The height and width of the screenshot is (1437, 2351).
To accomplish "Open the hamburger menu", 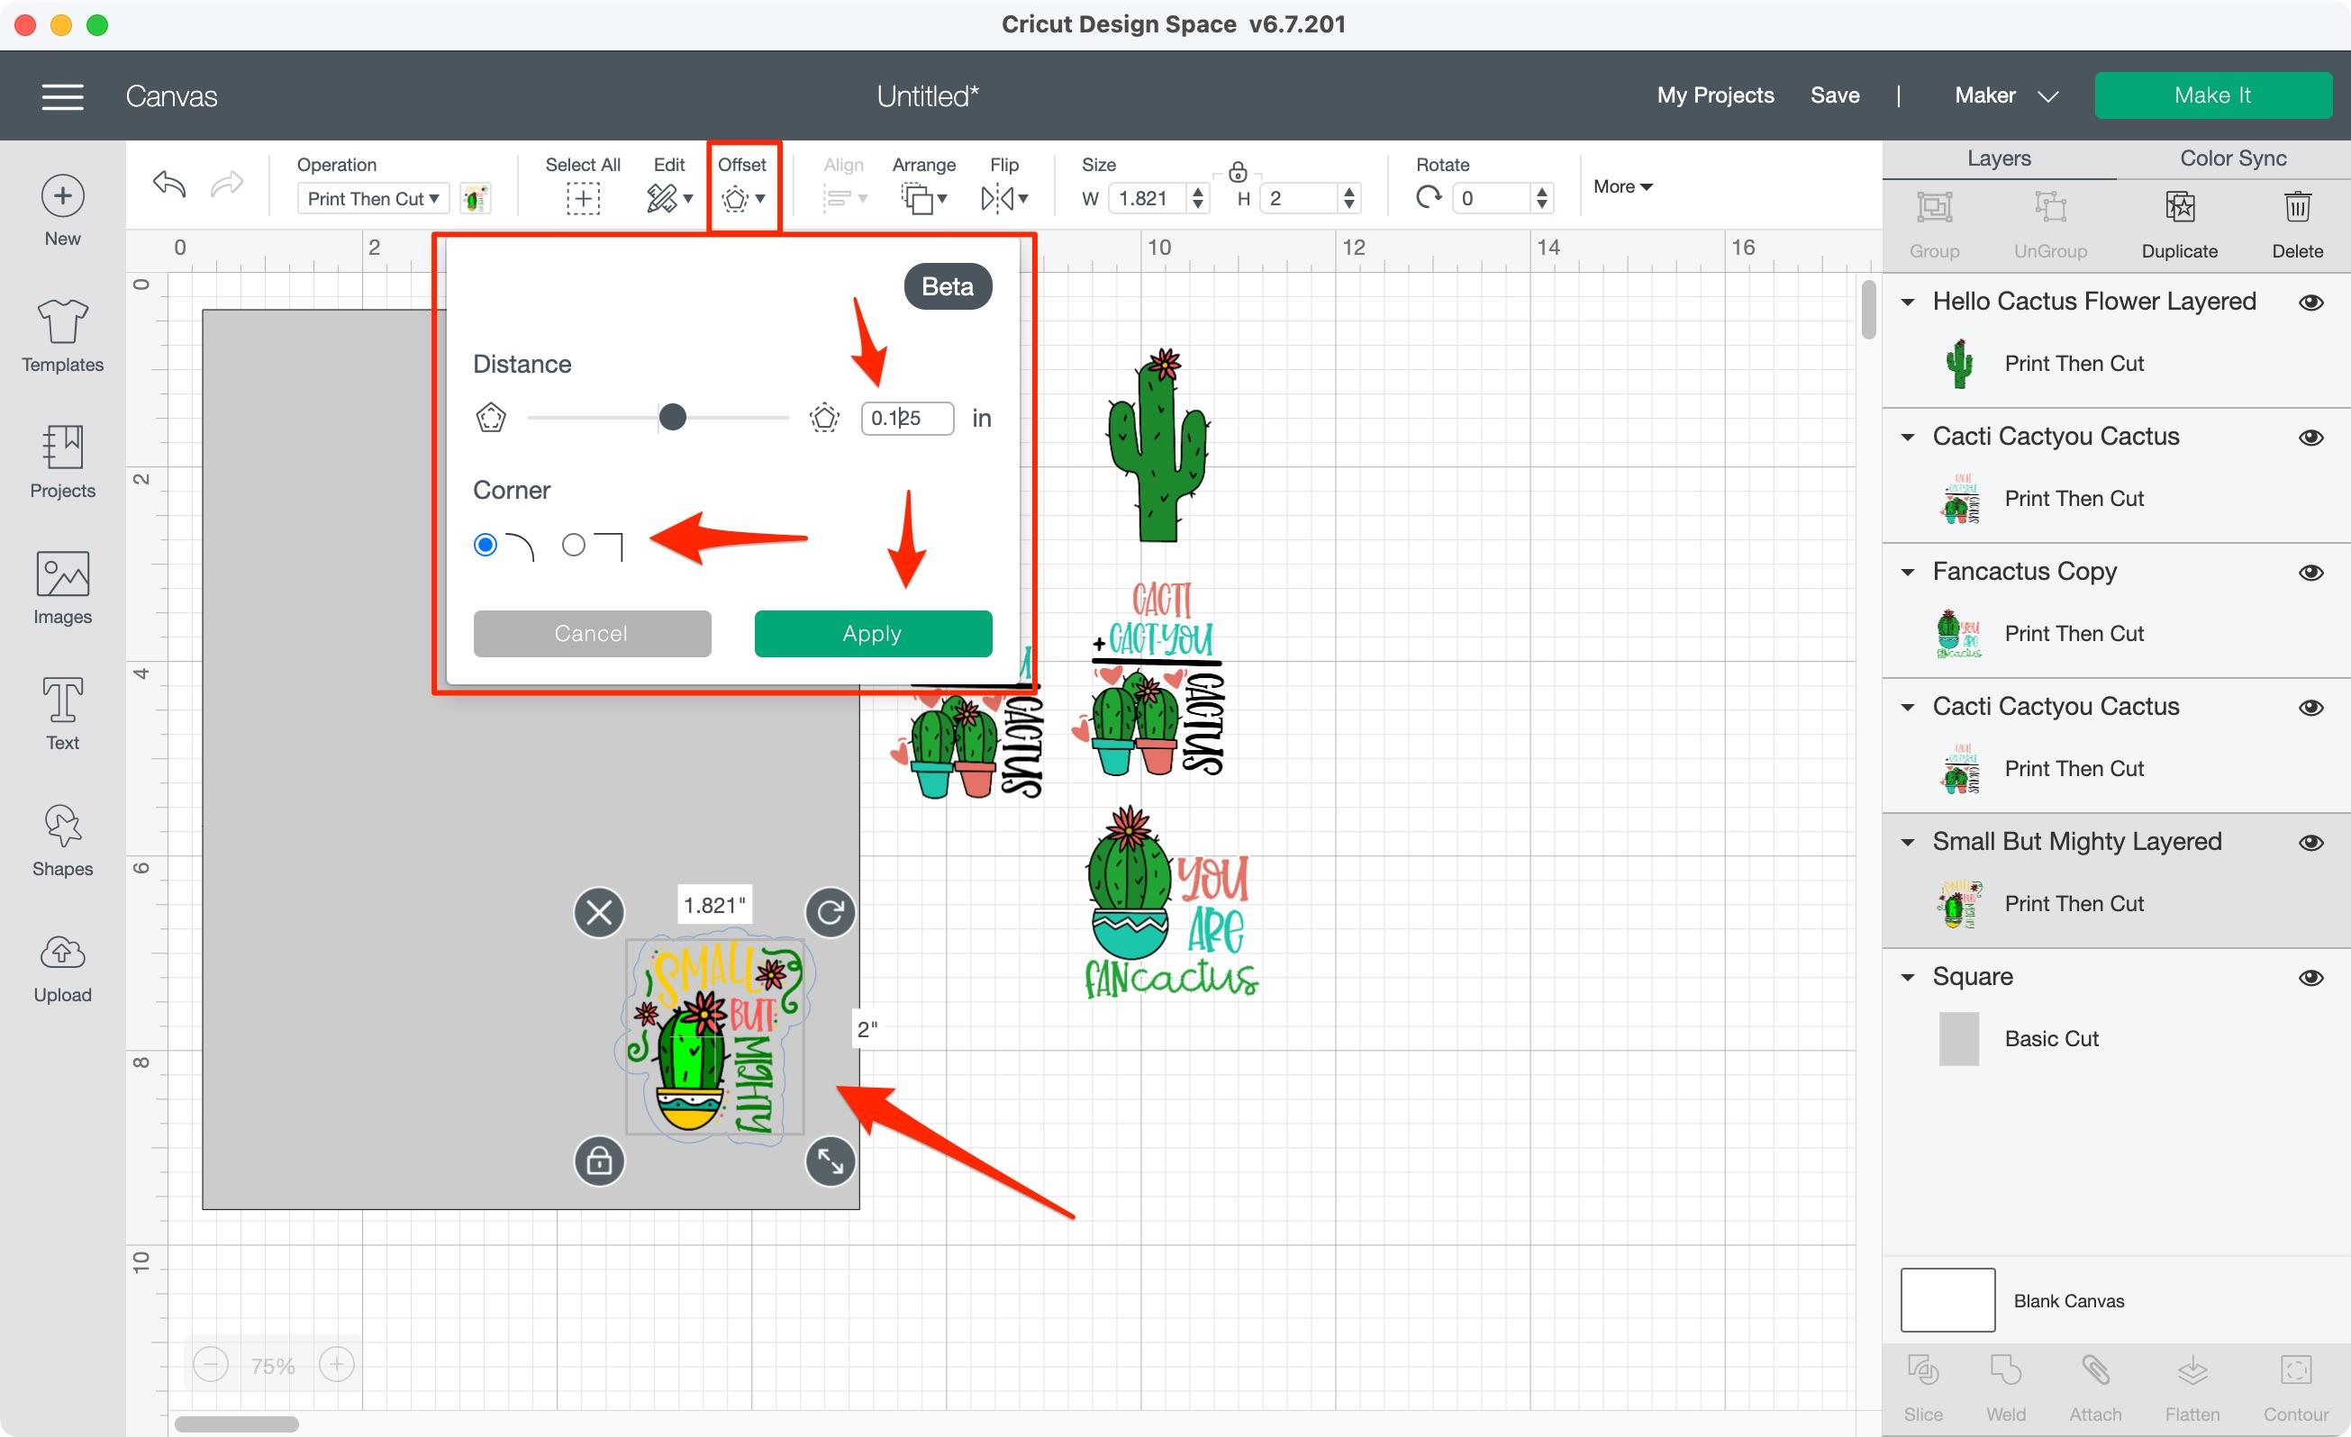I will tap(62, 96).
